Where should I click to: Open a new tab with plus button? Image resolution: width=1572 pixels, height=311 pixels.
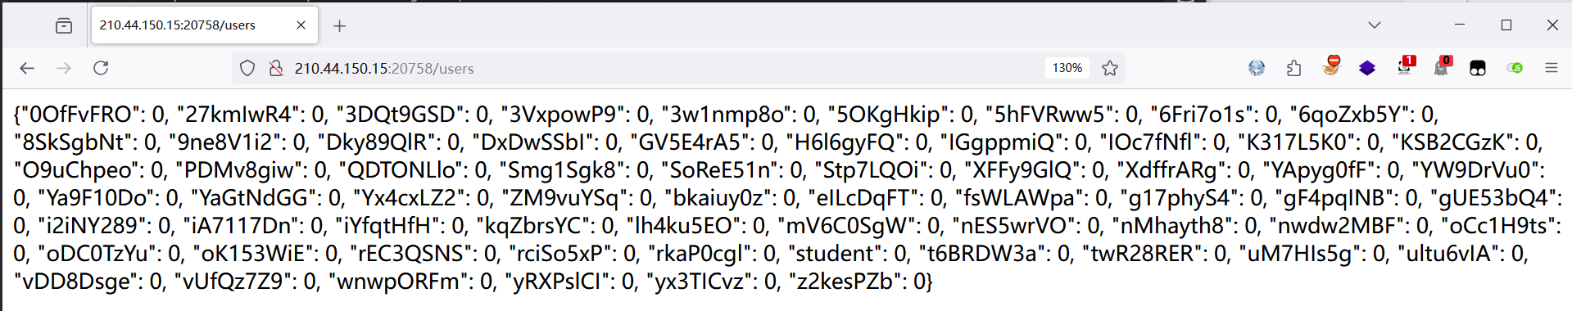339,25
